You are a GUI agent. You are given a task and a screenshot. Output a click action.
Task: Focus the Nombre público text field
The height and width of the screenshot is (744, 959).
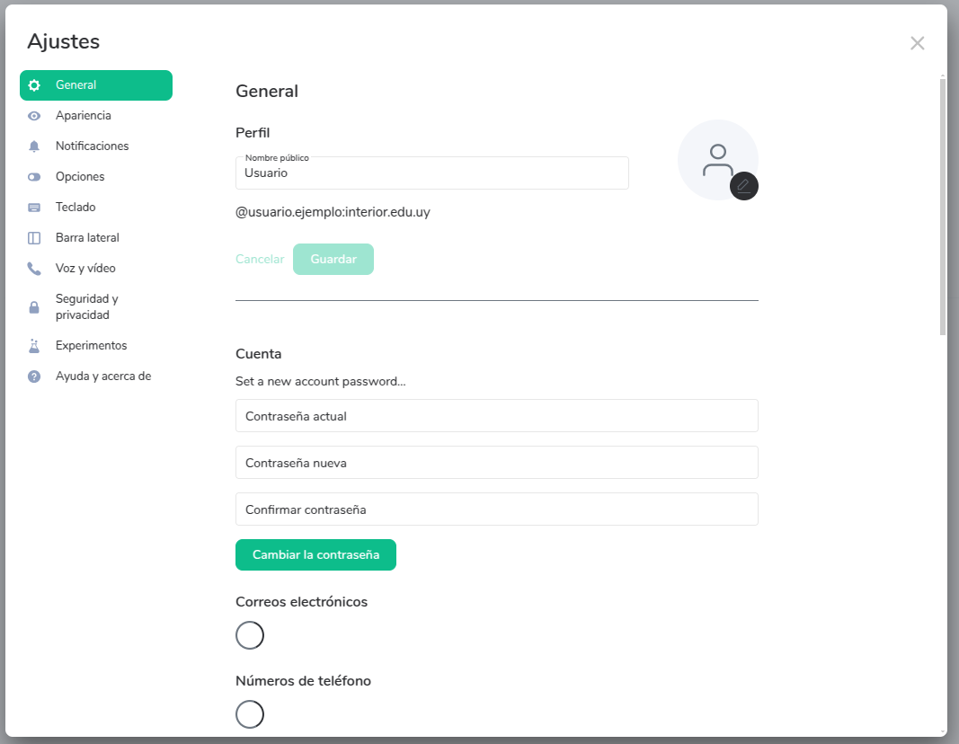(x=431, y=173)
